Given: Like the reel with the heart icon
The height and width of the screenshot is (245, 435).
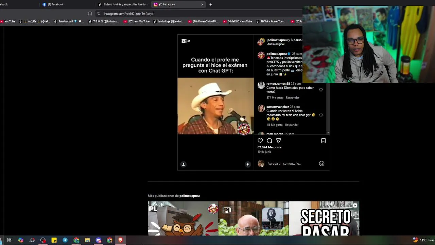Looking at the screenshot, I should (x=260, y=141).
